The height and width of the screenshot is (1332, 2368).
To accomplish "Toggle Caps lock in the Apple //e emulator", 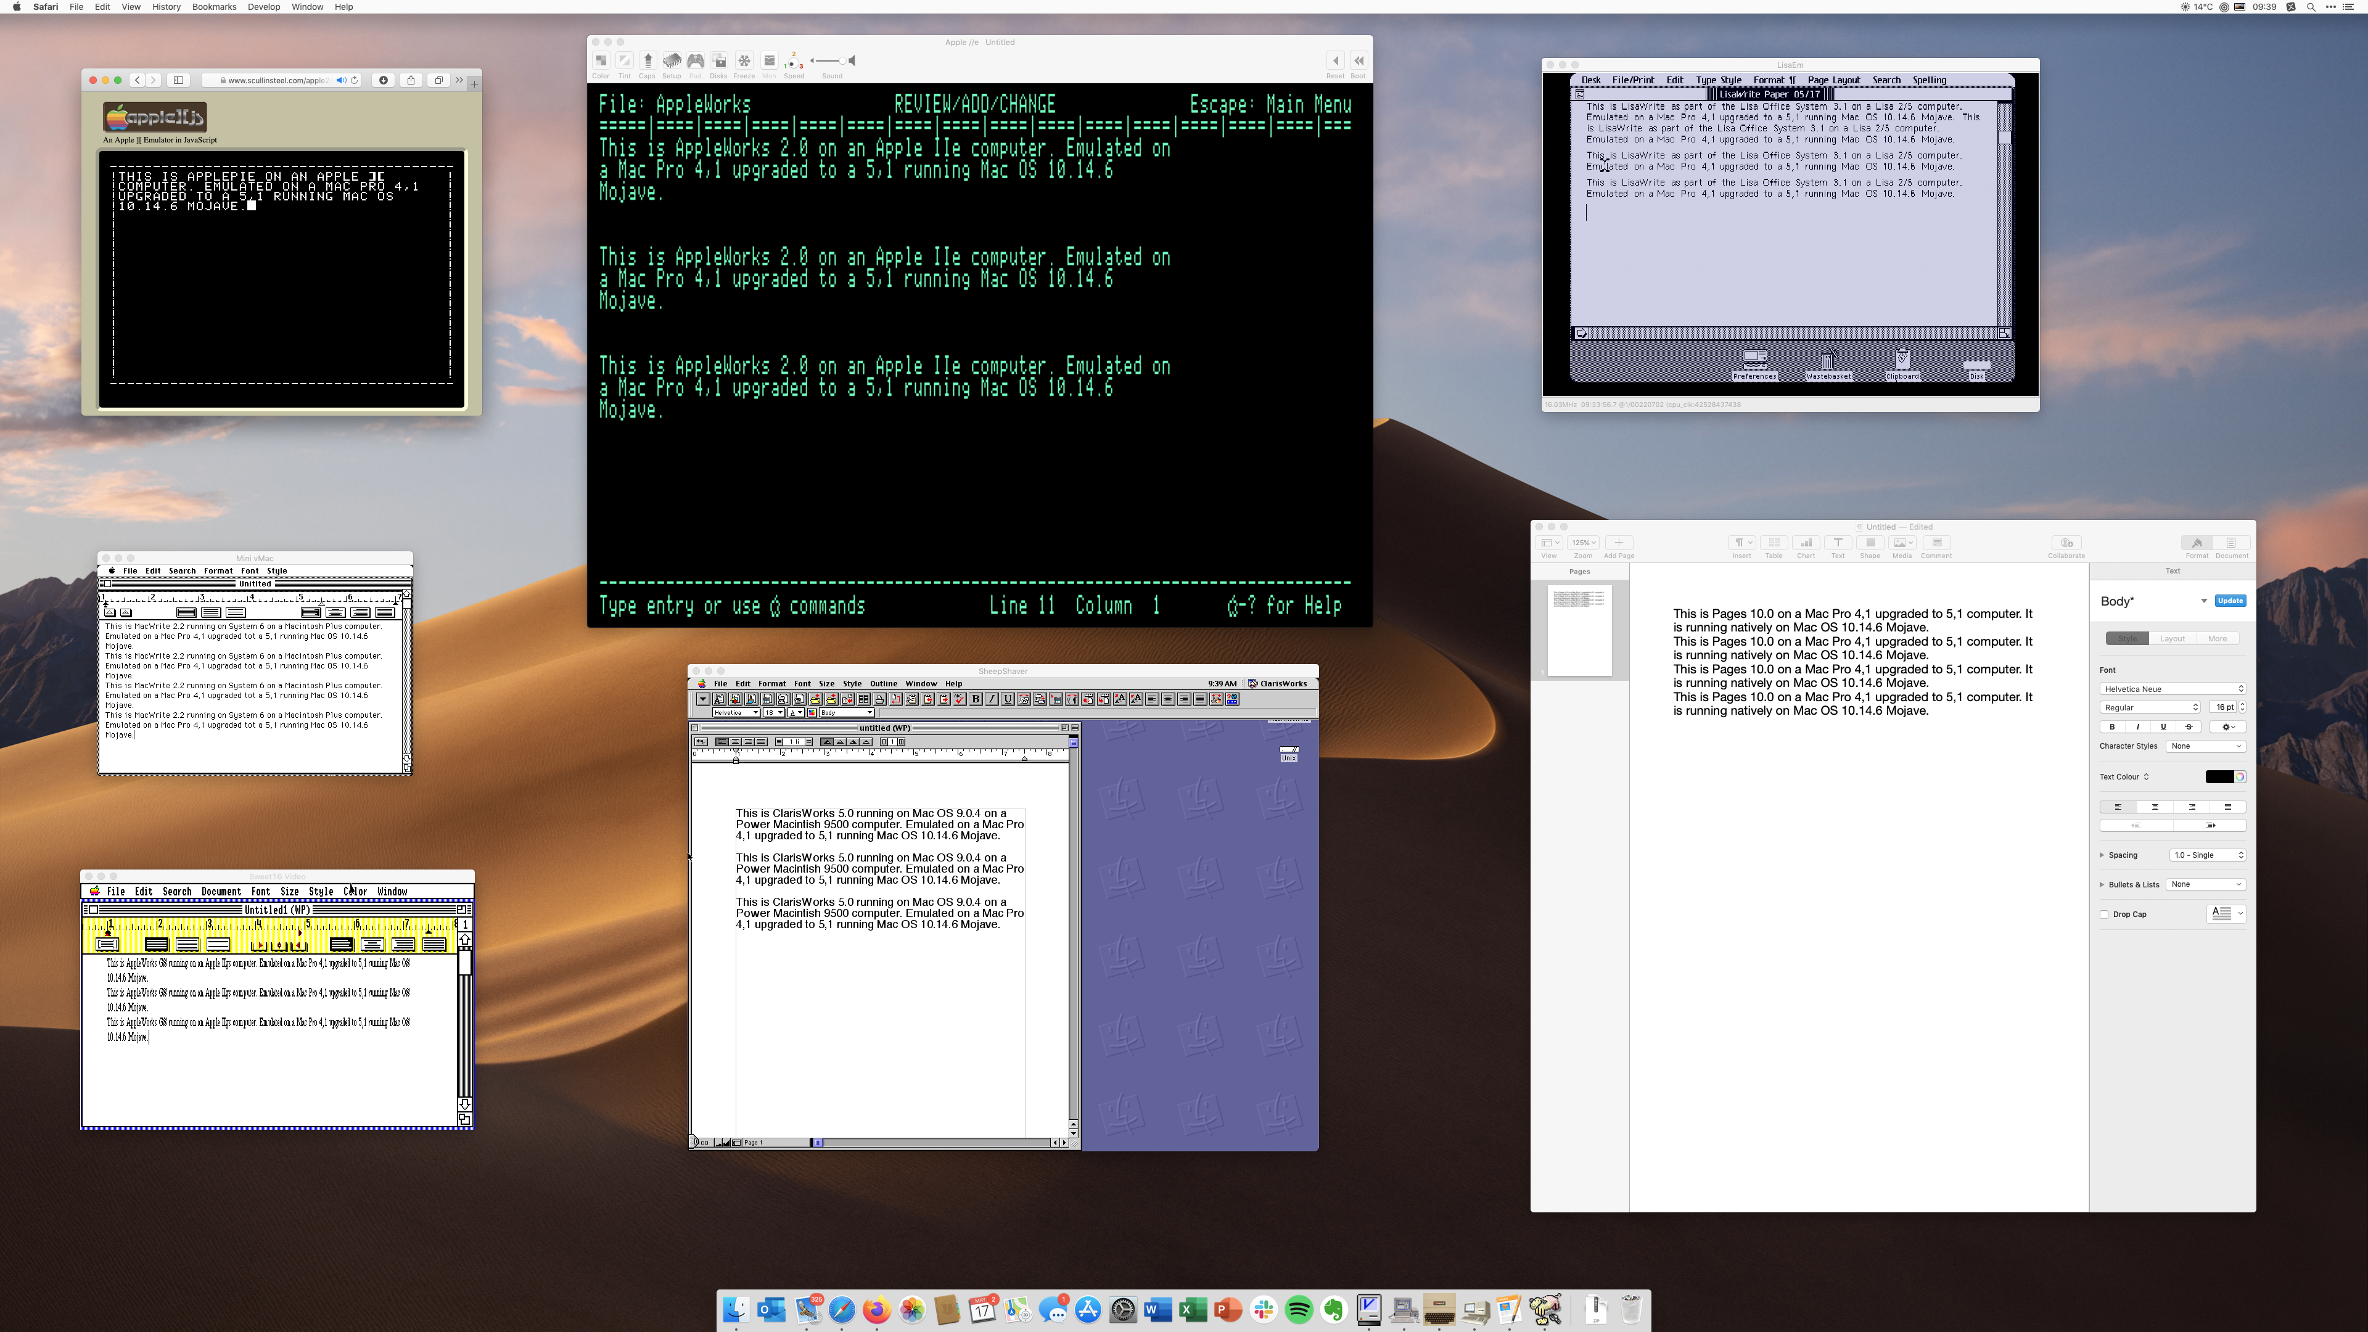I will (647, 60).
